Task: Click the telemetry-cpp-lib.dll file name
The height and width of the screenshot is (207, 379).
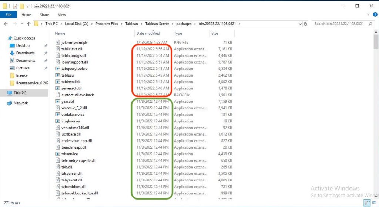Action: pyautogui.click(x=78, y=160)
